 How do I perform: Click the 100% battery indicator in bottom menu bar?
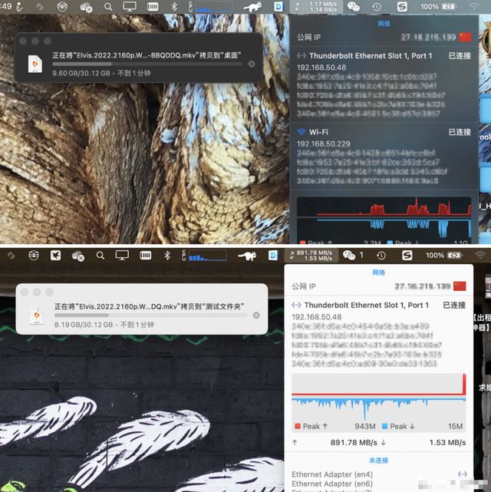click(x=443, y=256)
